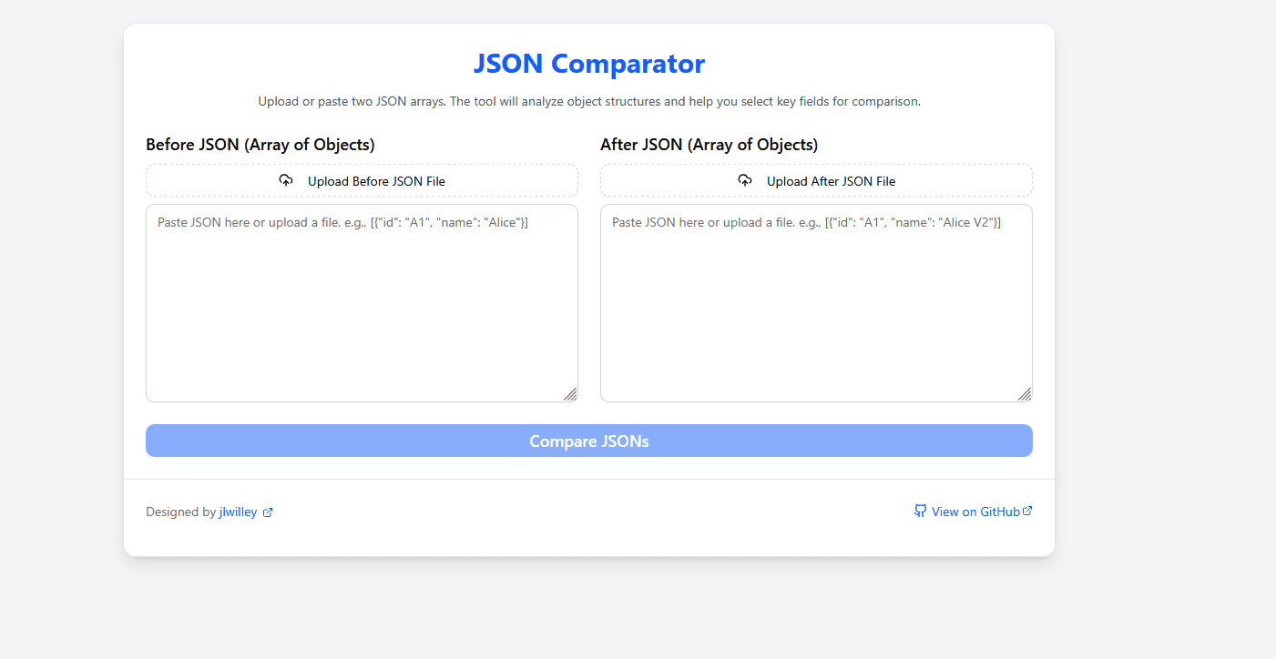Click inside the After JSON paste area
1276x659 pixels.
coord(816,300)
